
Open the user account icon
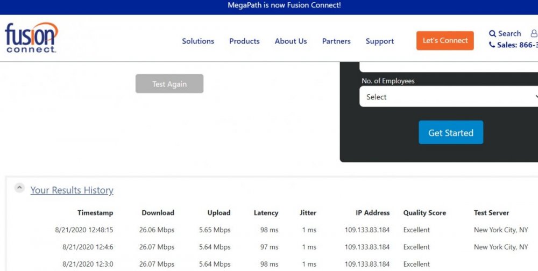tap(534, 33)
